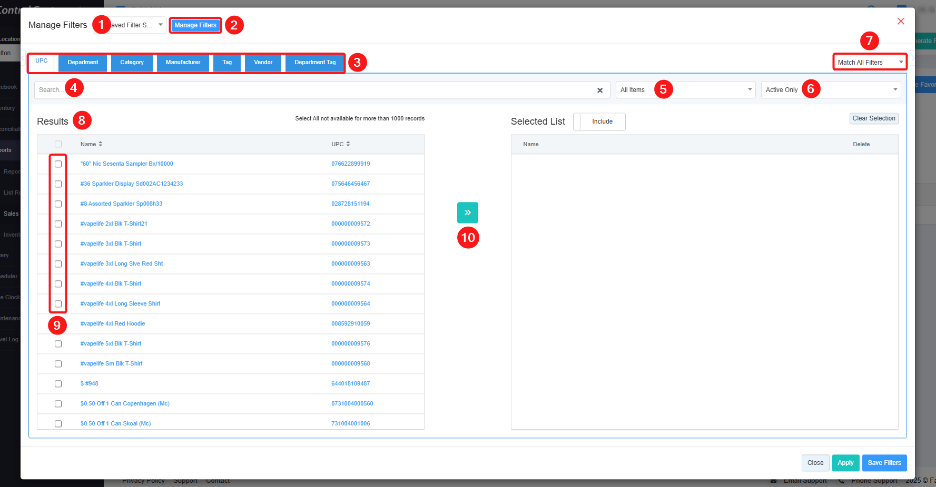
Task: Switch to the Department tab
Action: coord(83,62)
